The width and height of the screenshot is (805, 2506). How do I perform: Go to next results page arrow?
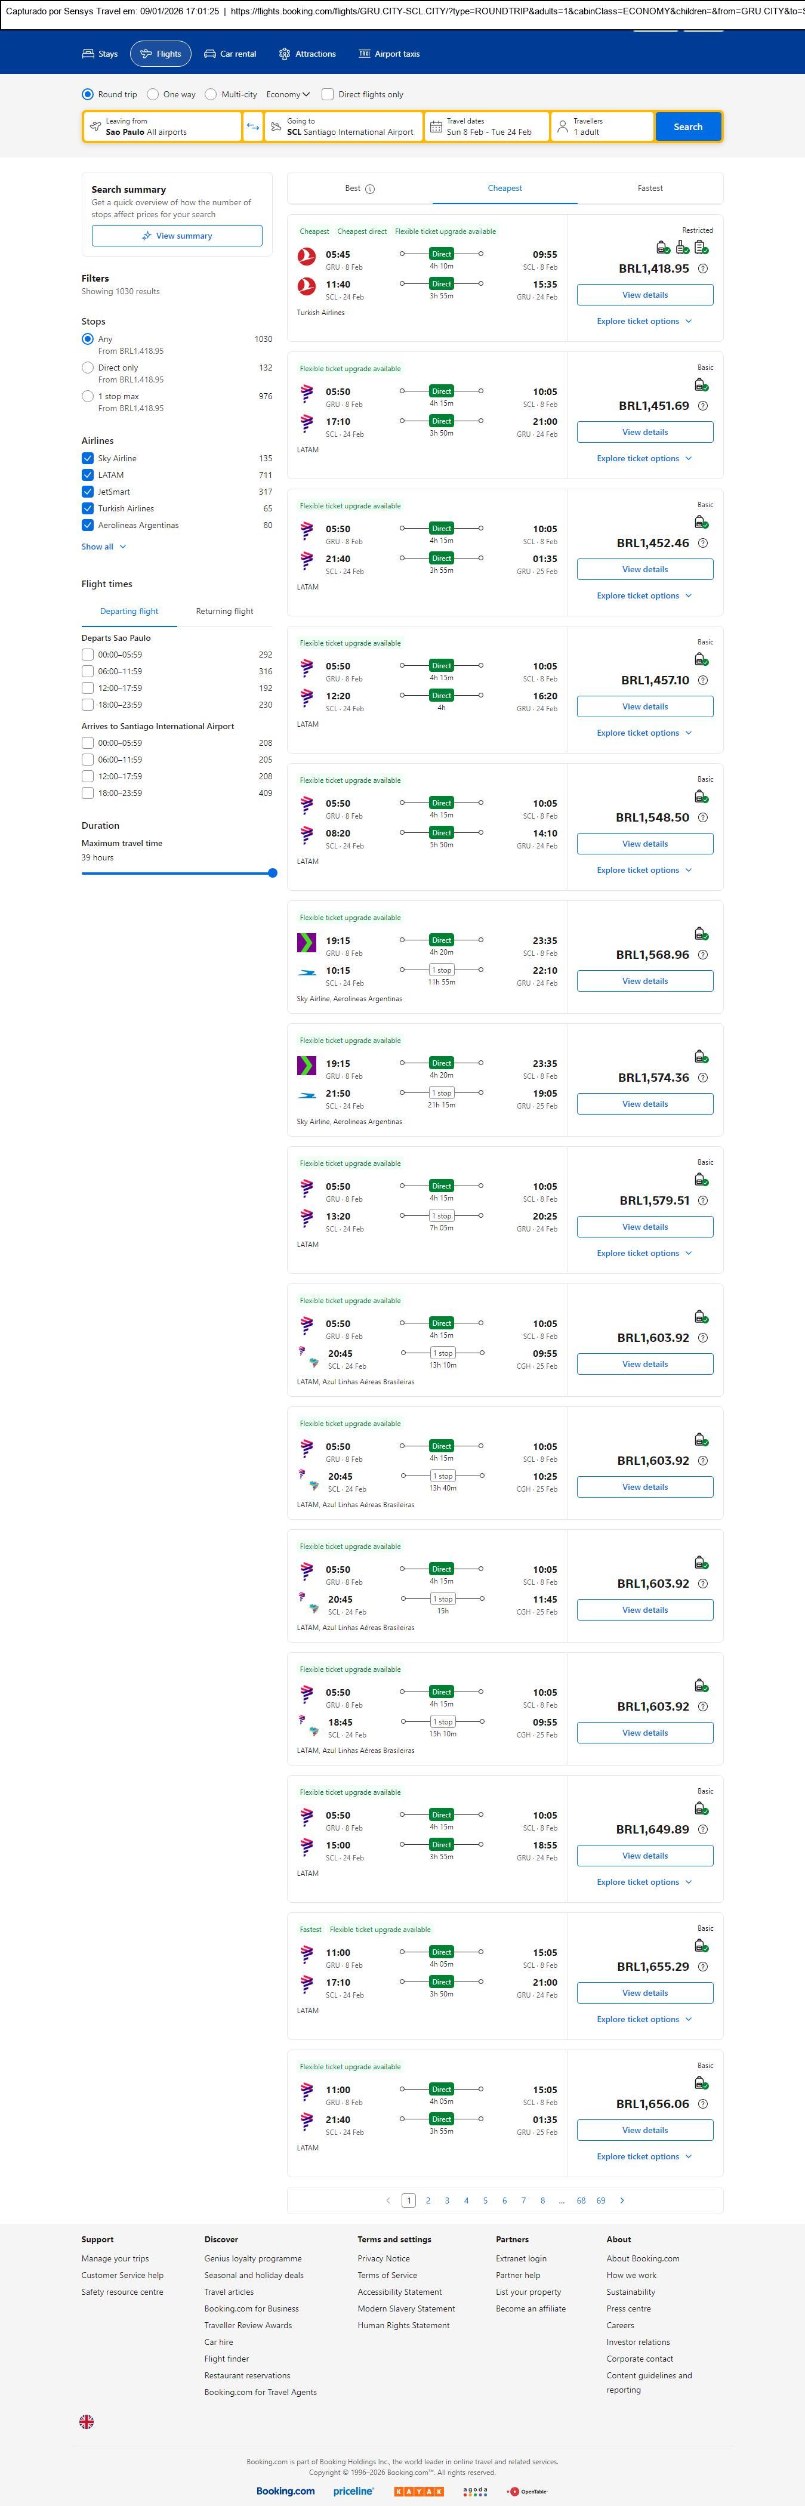coord(622,2199)
